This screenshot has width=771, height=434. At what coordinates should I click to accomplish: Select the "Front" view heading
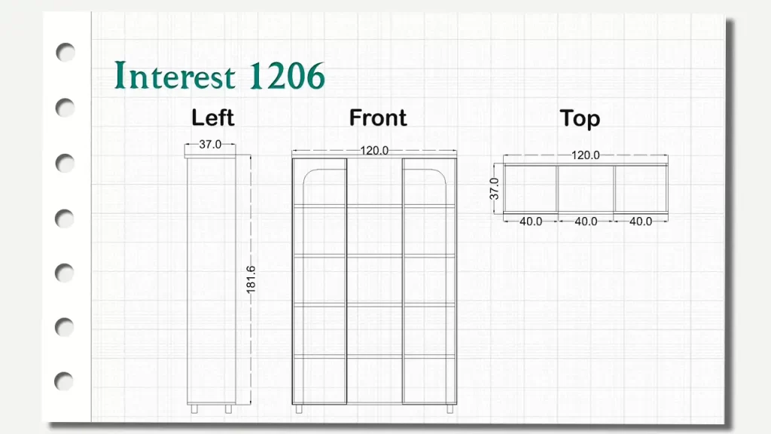377,118
